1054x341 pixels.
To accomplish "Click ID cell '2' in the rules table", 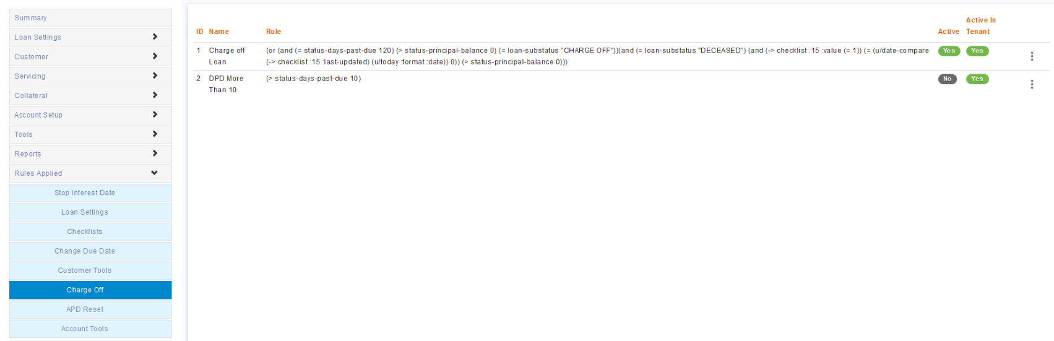I will click(x=199, y=79).
